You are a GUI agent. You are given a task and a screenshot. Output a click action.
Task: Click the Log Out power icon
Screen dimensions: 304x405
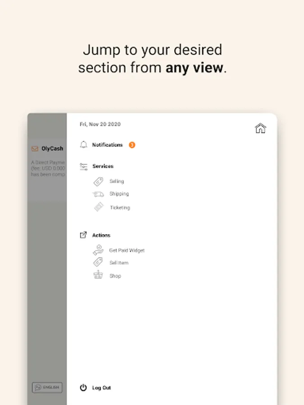(83, 387)
